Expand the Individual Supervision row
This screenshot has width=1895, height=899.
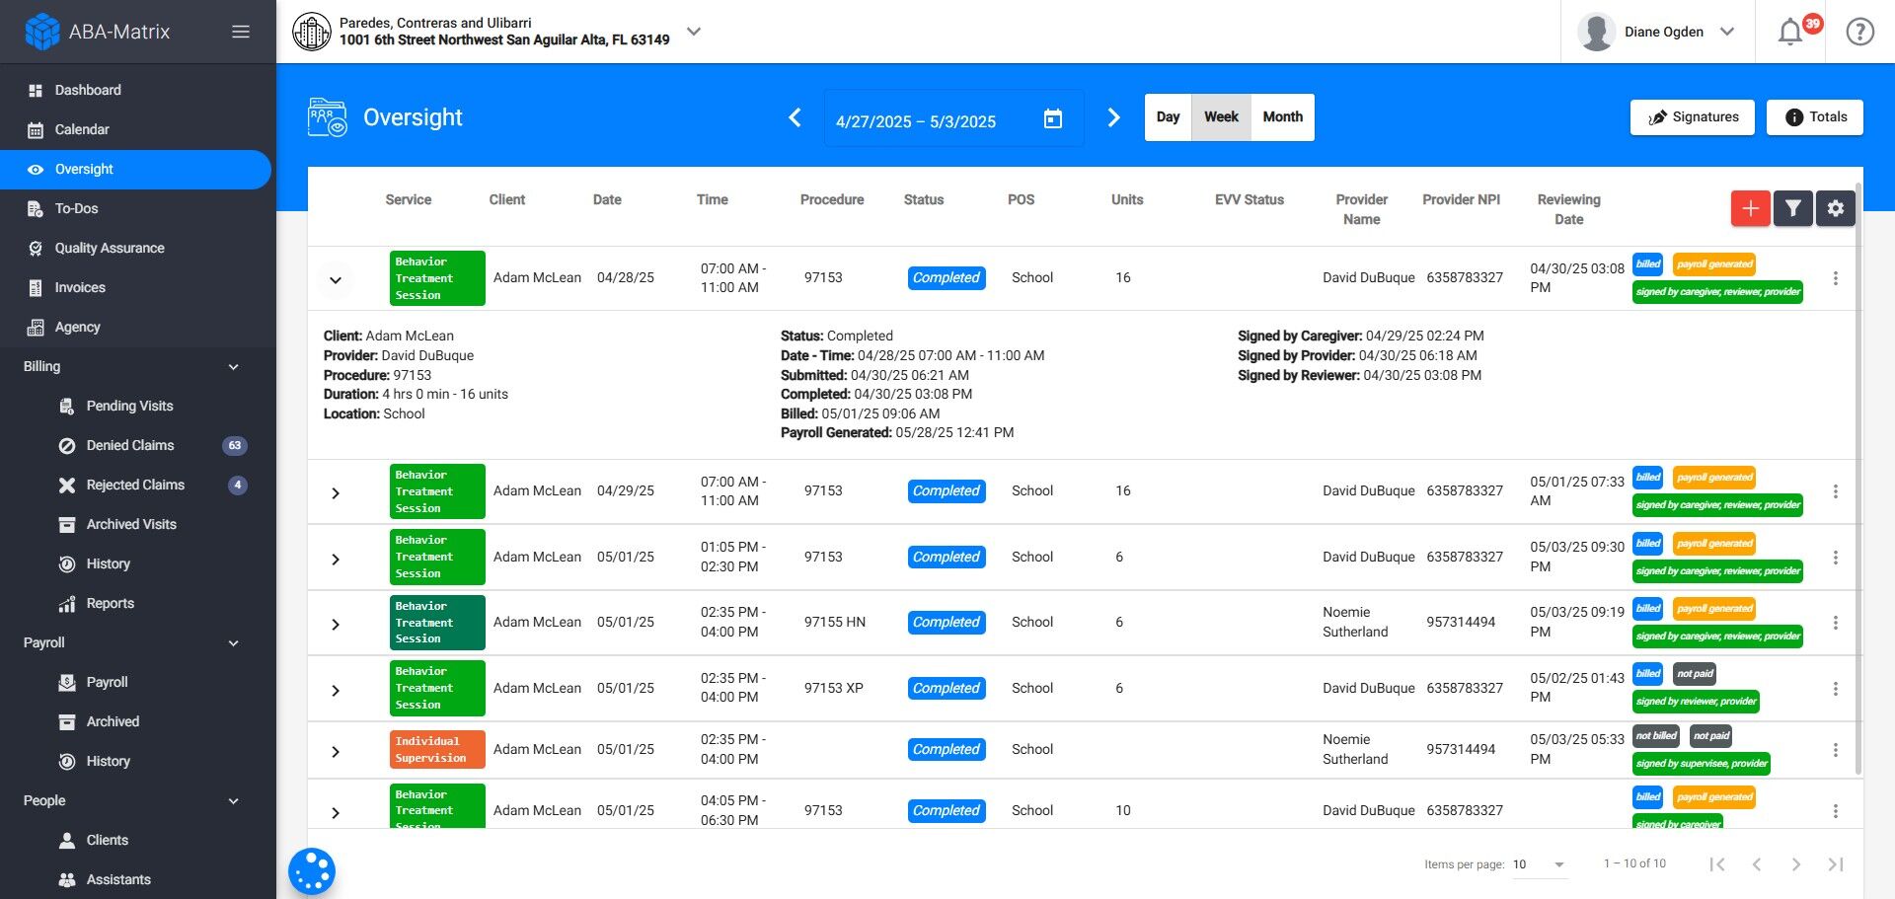[x=336, y=751]
